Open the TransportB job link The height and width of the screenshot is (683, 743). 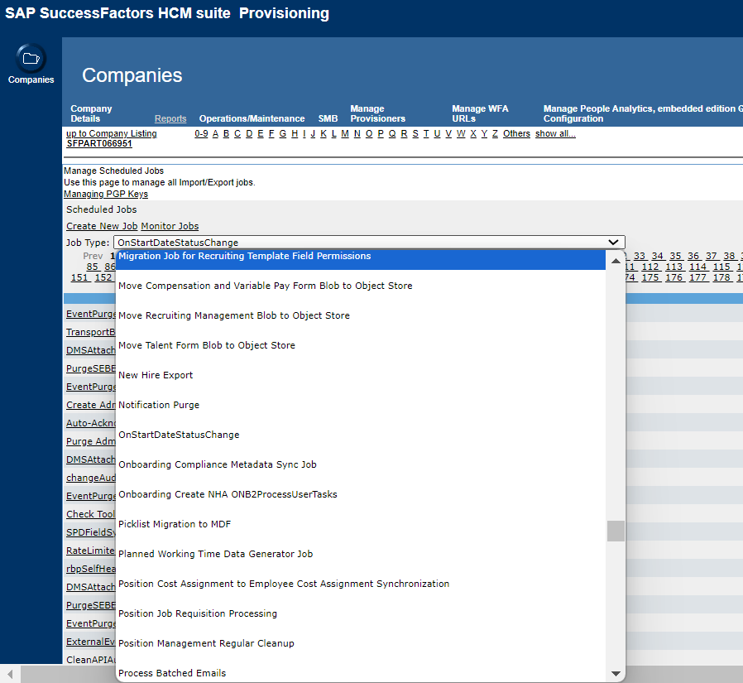pyautogui.click(x=90, y=332)
